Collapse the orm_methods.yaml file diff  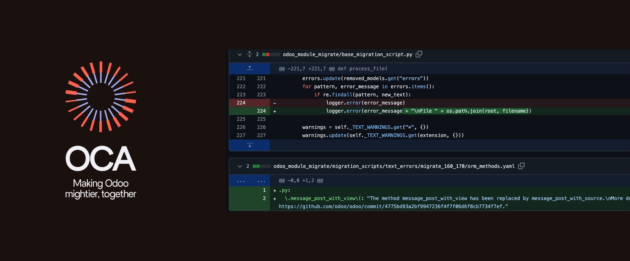(239, 166)
